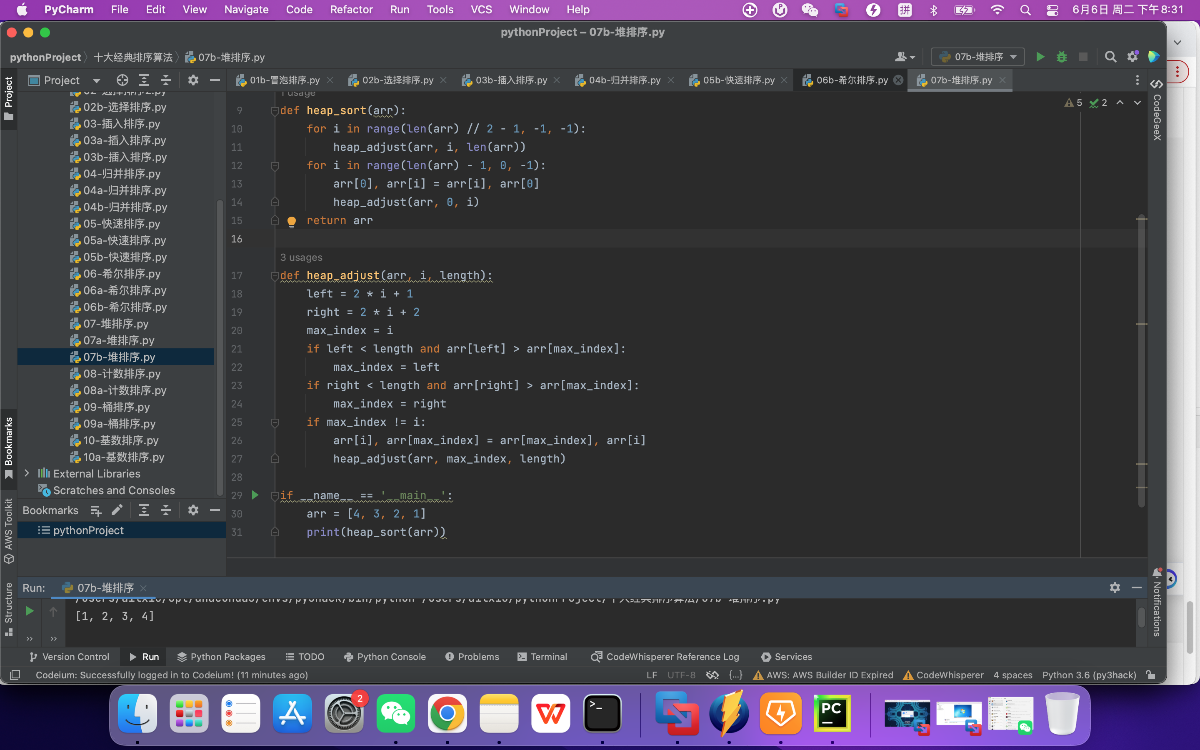Toggle the read-only lock in the status bar
Image resolution: width=1200 pixels, height=750 pixels.
[1151, 675]
